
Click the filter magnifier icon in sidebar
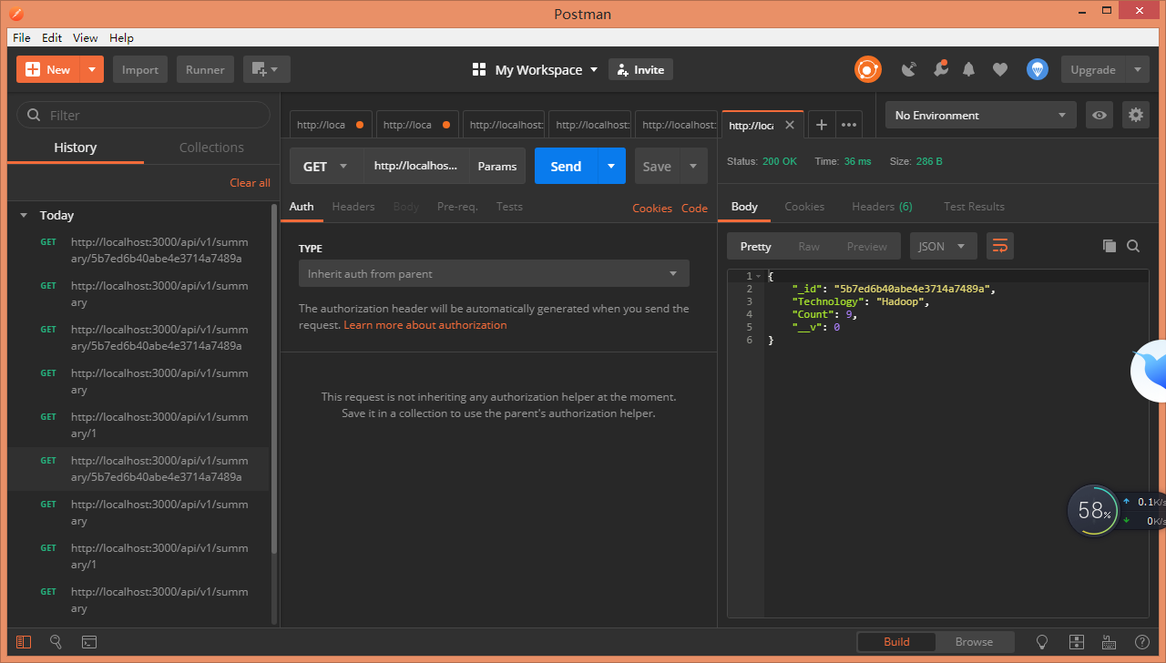click(35, 115)
